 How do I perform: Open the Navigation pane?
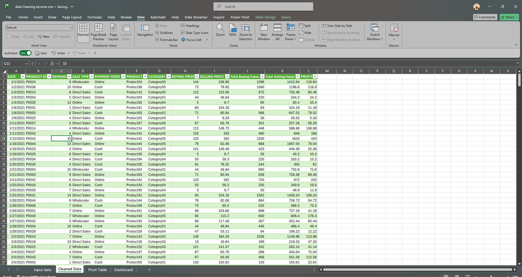coord(145,30)
